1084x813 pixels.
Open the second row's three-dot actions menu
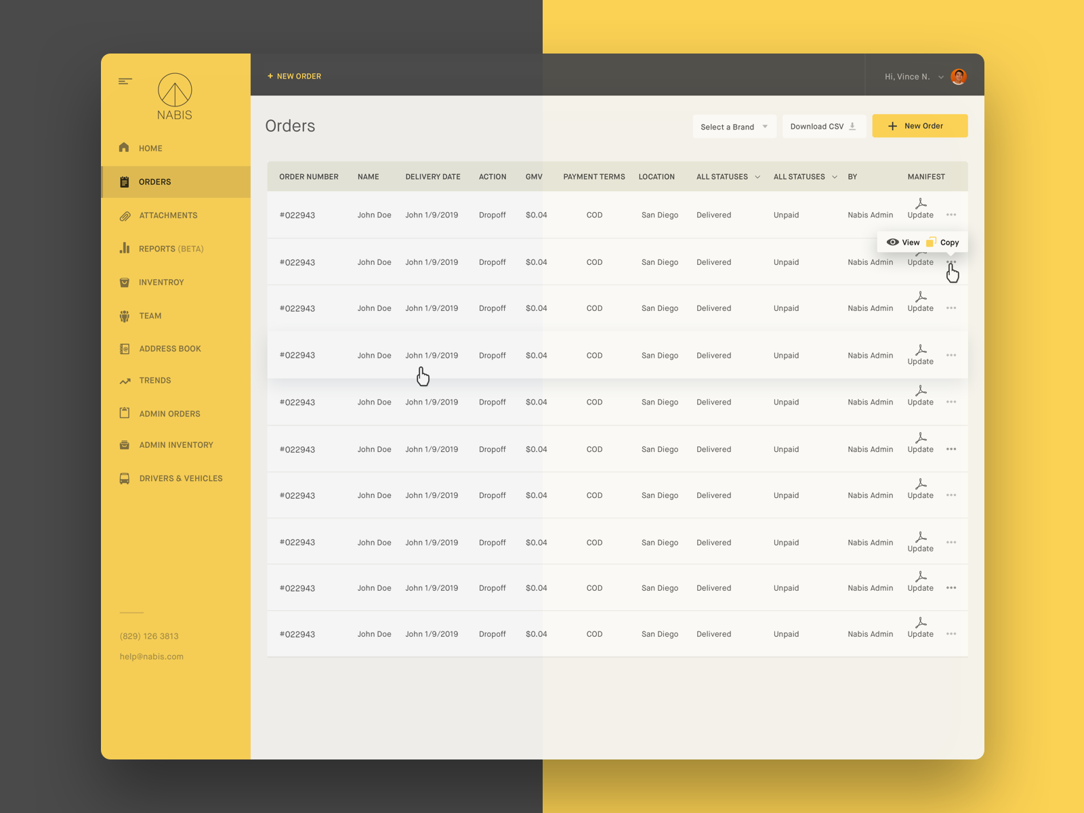tap(951, 262)
